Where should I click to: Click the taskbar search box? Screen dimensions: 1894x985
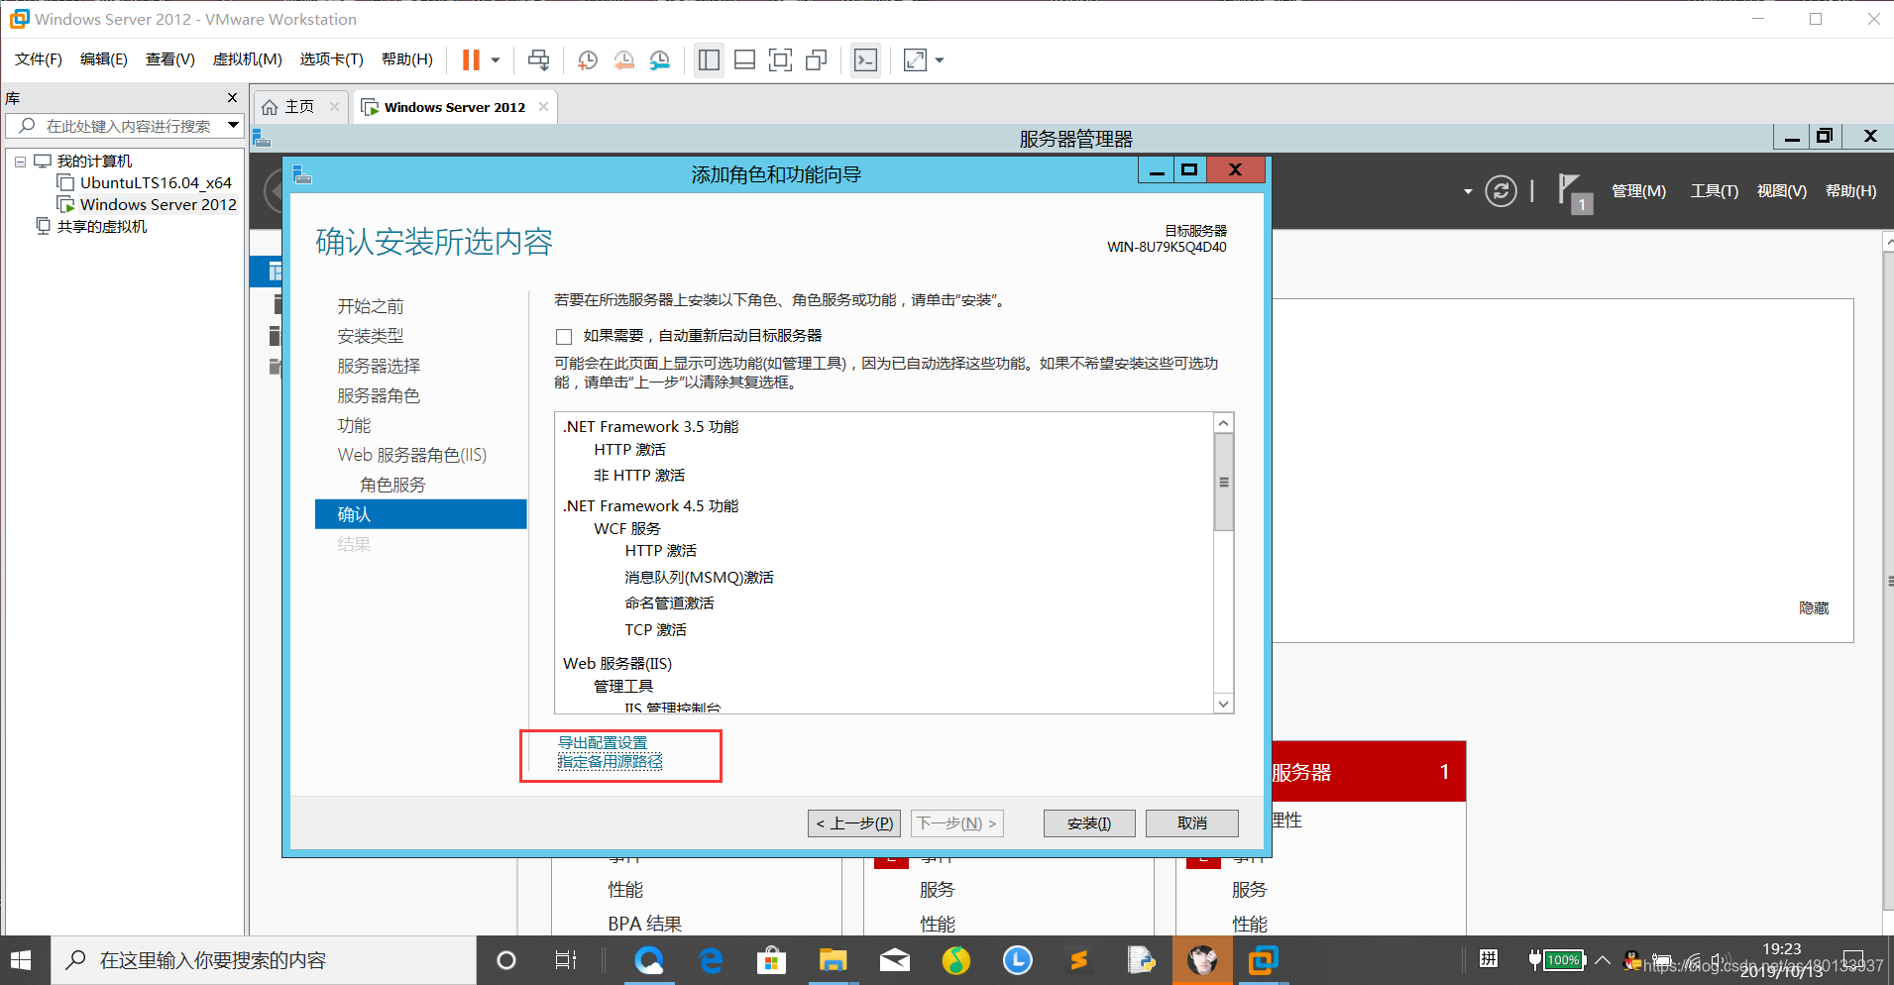click(x=264, y=960)
